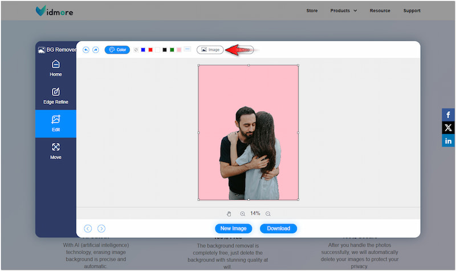Choose the green background swatch
The image size is (456, 271).
point(172,50)
